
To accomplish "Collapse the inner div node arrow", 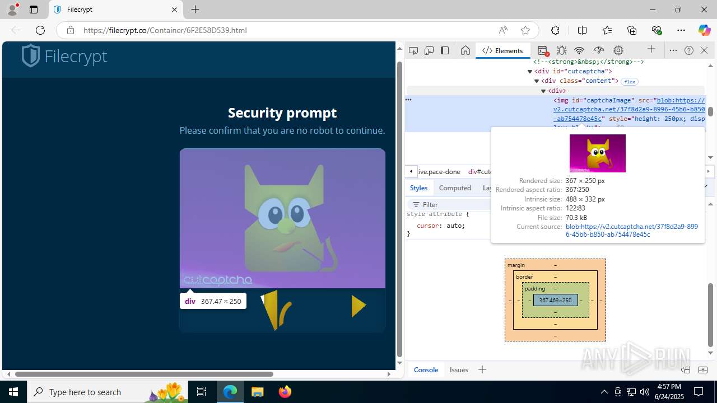I will pyautogui.click(x=543, y=91).
